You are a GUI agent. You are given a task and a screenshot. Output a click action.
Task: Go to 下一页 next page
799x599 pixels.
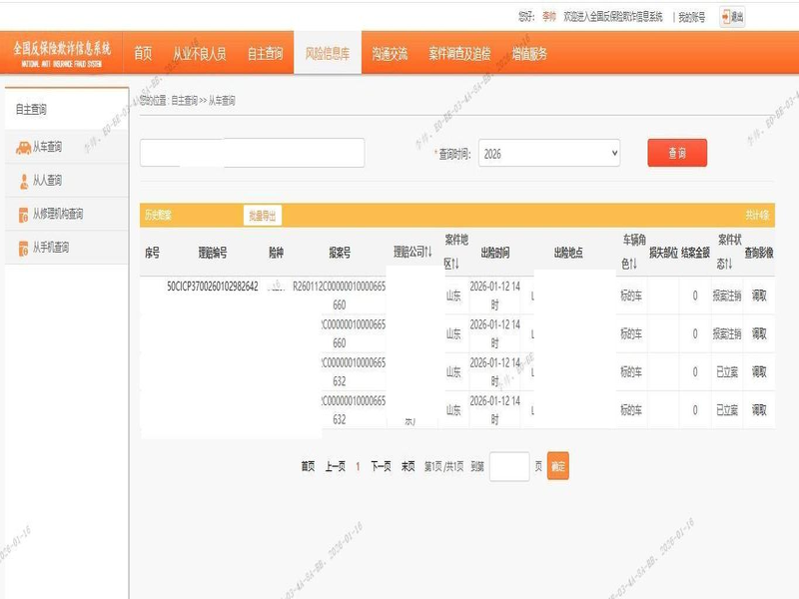381,466
